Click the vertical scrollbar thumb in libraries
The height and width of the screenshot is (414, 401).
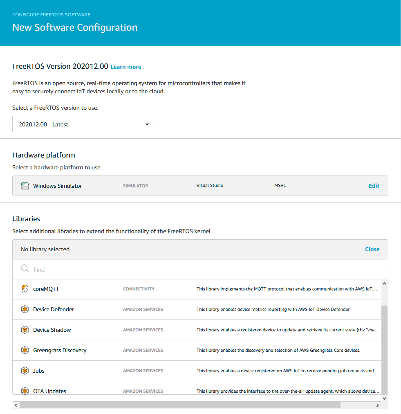[x=384, y=348]
